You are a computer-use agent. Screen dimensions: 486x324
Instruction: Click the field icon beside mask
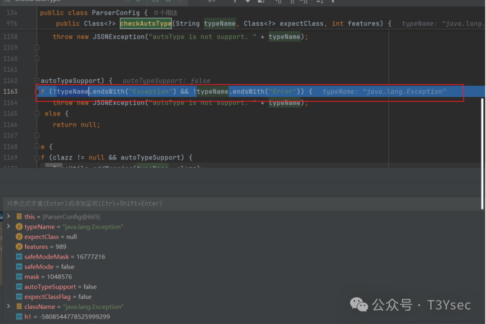pos(19,277)
